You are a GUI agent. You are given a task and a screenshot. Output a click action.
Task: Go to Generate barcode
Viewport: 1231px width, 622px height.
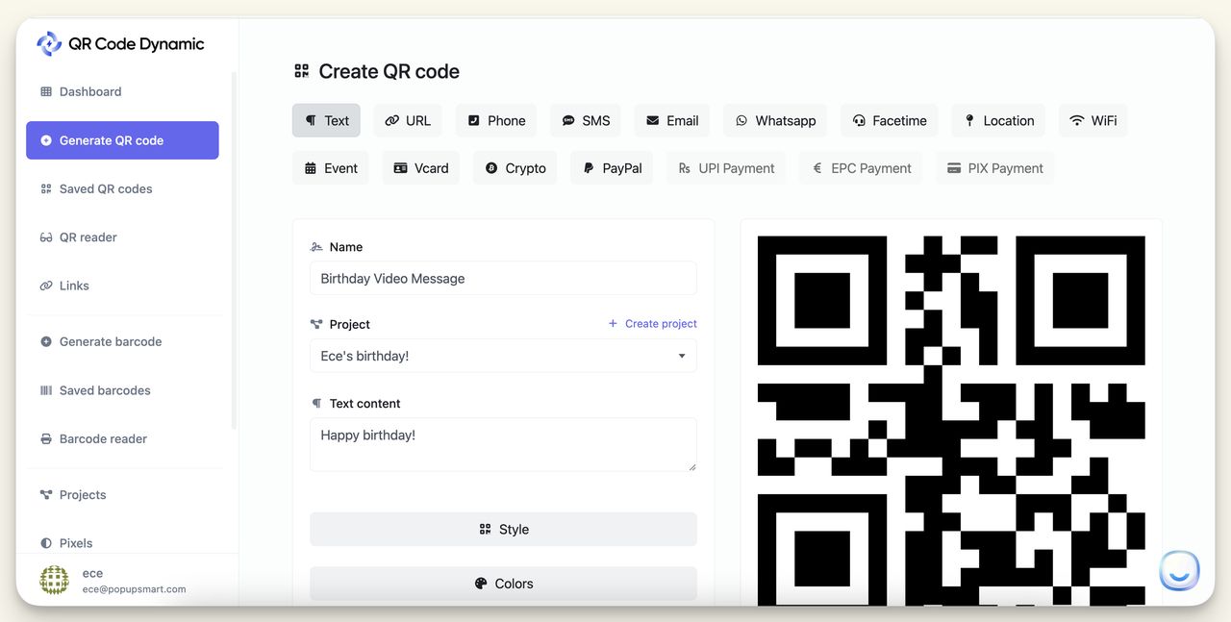pyautogui.click(x=122, y=342)
